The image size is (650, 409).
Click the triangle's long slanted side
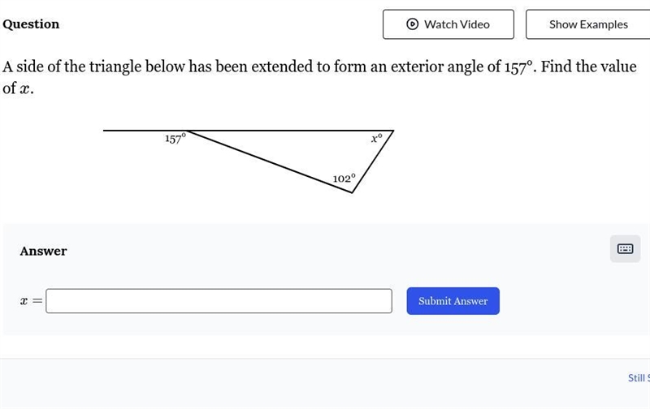click(270, 161)
